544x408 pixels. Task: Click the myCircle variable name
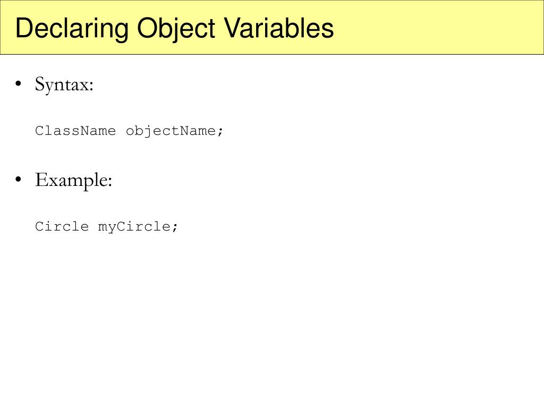(x=134, y=227)
